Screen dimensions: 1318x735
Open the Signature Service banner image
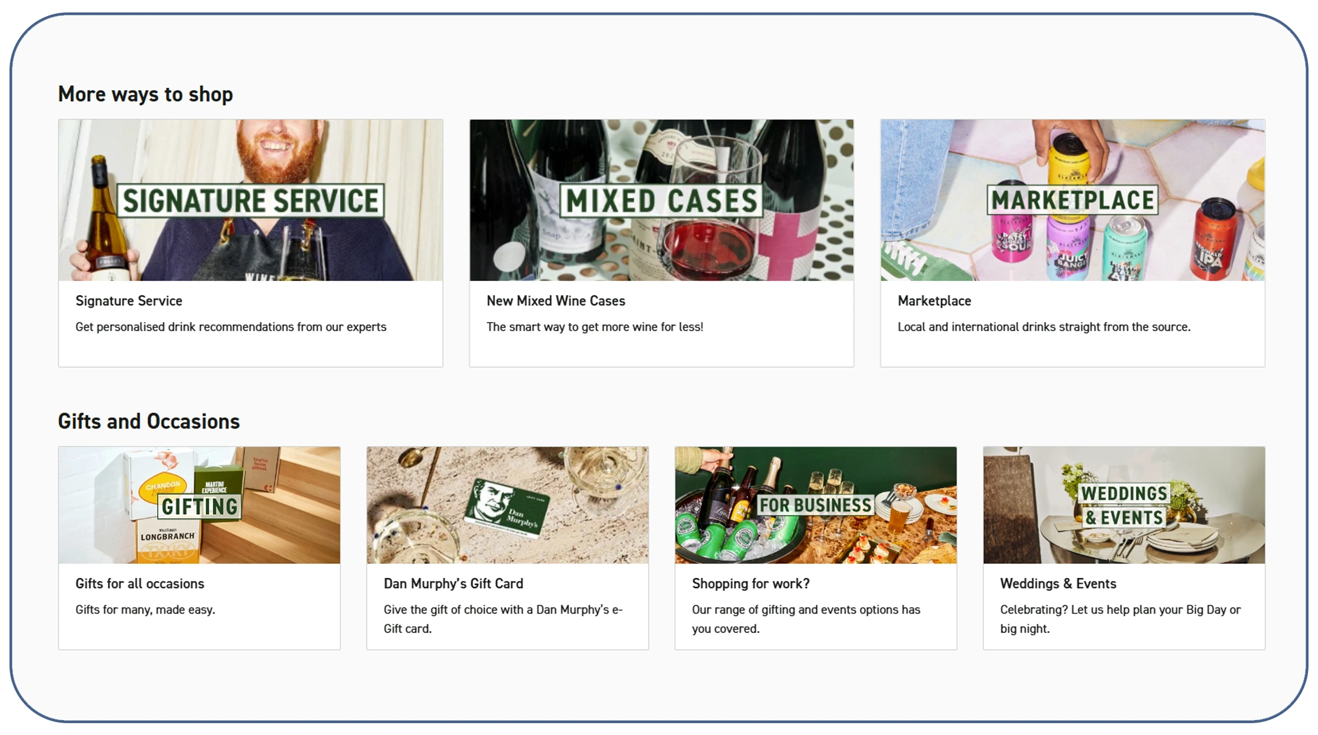coord(250,200)
